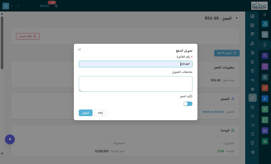Click the Demo1 account label
The image size is (271, 164).
[44, 6]
